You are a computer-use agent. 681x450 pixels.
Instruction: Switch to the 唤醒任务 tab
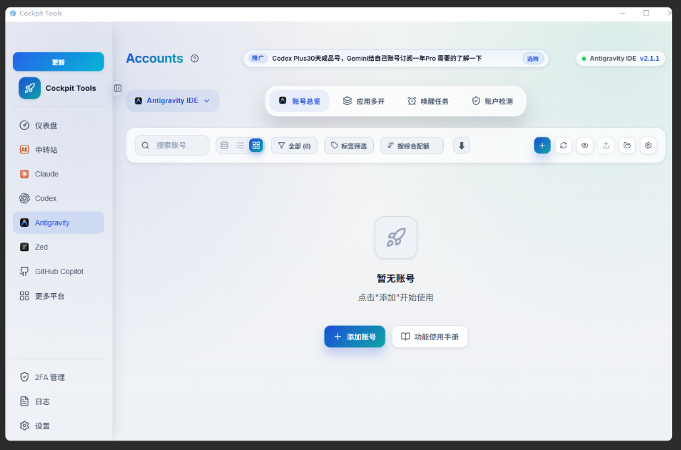click(x=428, y=101)
